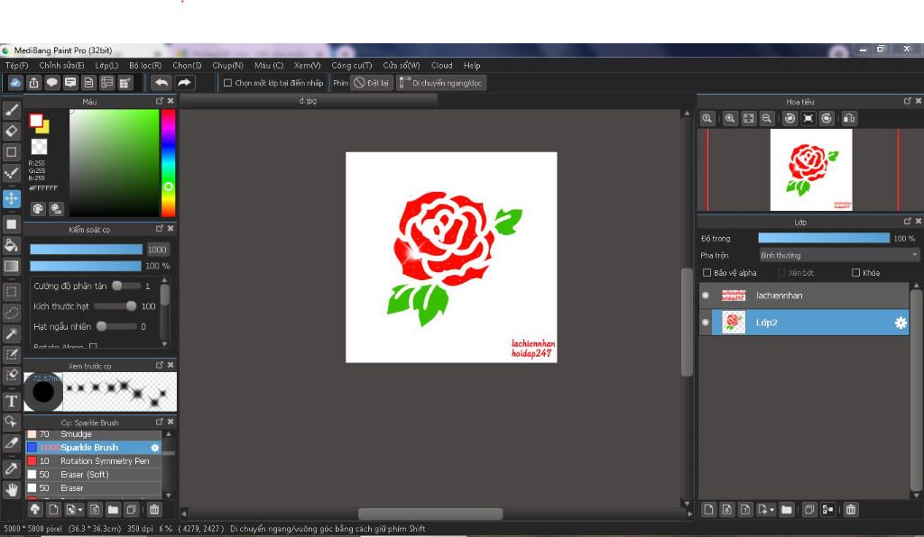Image resolution: width=924 pixels, height=537 pixels.
Task: Undock the Màu color panel
Action: (x=159, y=101)
